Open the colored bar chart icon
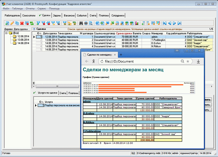This screenshot has height=157, width=218. [x=137, y=23]
